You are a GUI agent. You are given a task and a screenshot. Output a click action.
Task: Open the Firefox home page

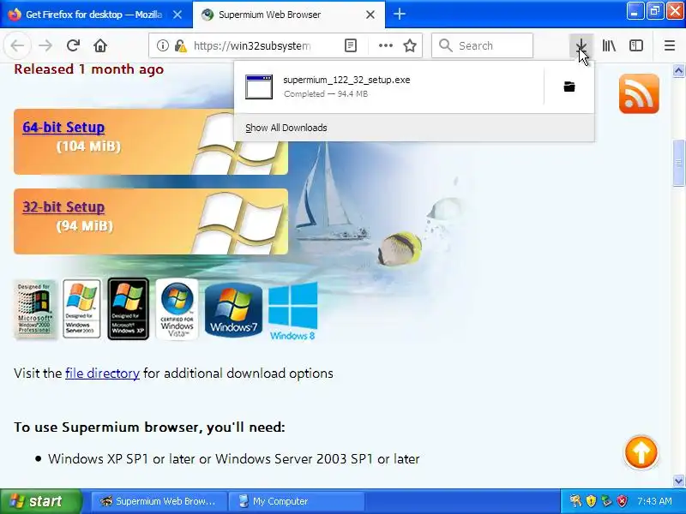pyautogui.click(x=100, y=45)
